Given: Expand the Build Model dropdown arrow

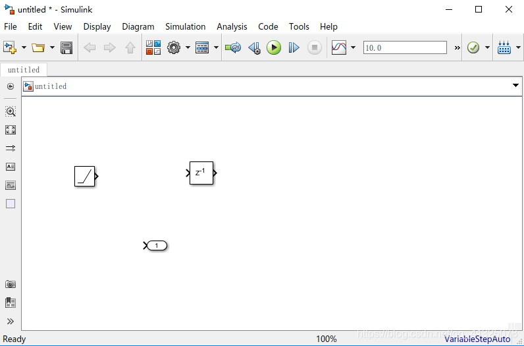Looking at the screenshot, I should point(518,47).
